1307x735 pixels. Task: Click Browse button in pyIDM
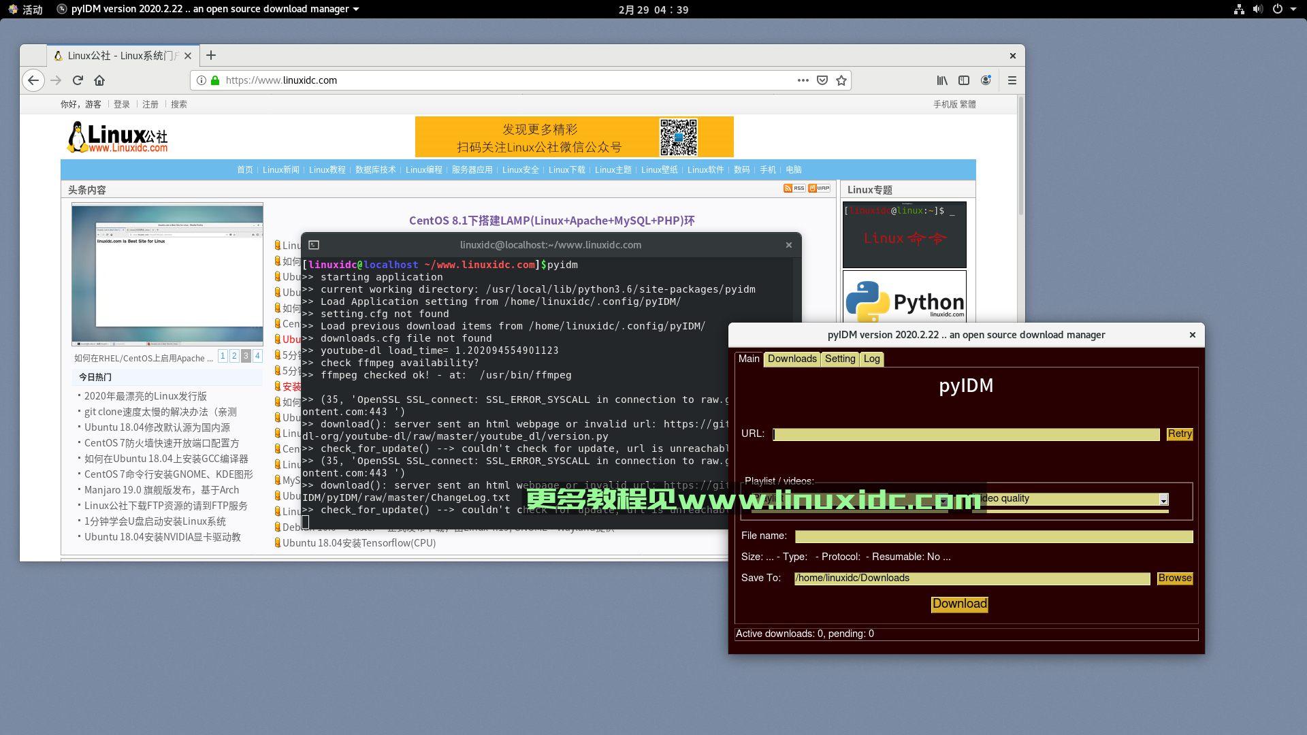pyautogui.click(x=1175, y=578)
